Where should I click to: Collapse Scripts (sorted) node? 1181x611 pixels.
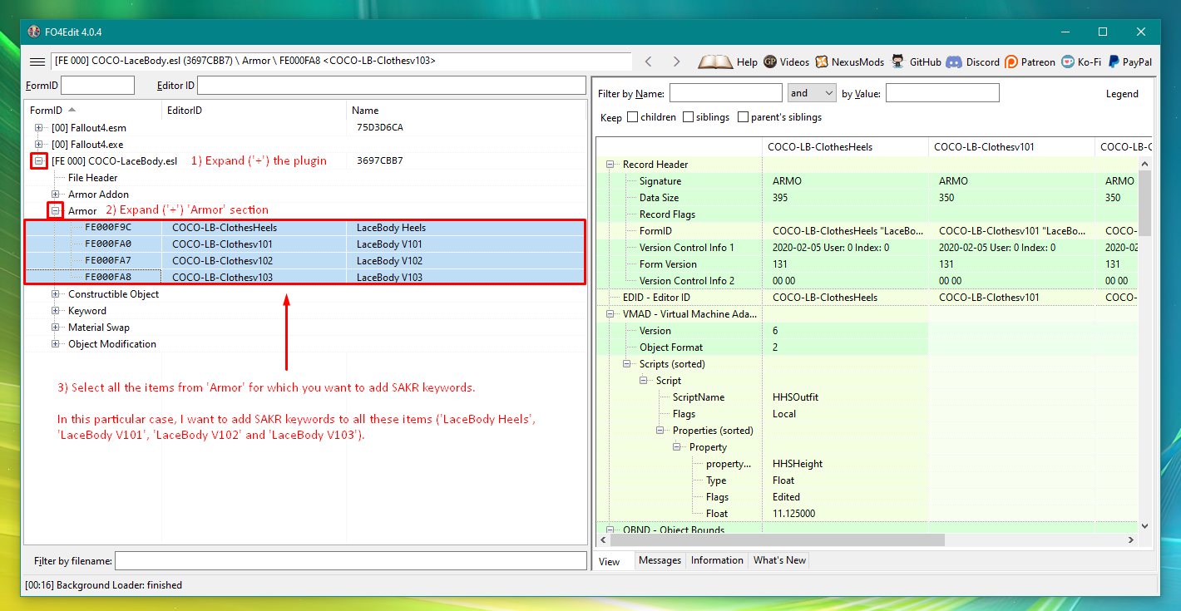pos(627,364)
